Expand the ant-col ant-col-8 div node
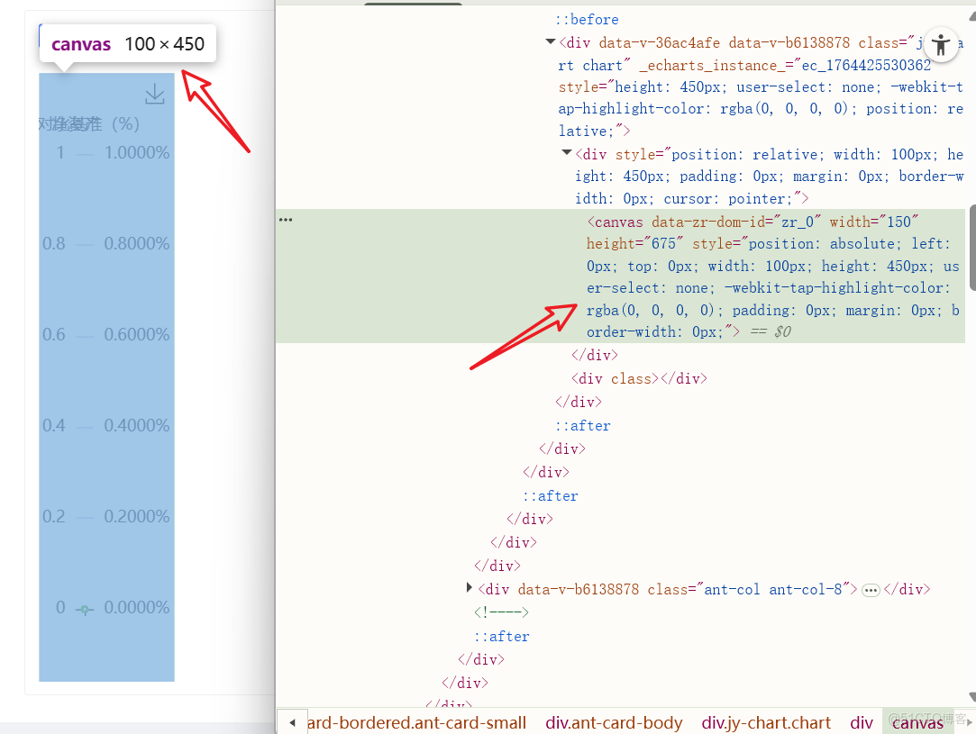Screen dimensions: 976x734 click(470, 588)
